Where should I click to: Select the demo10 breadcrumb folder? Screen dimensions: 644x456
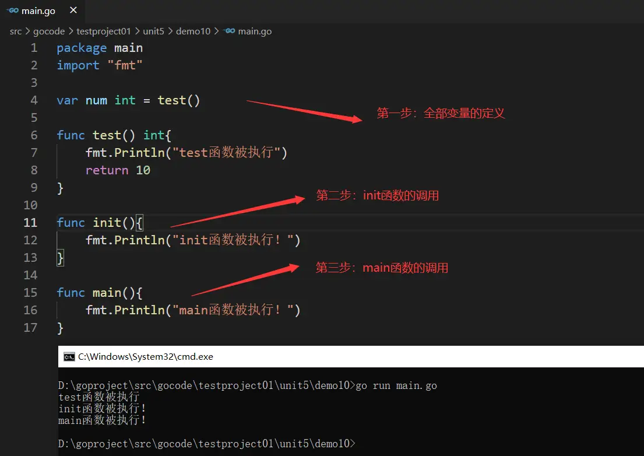pos(195,31)
